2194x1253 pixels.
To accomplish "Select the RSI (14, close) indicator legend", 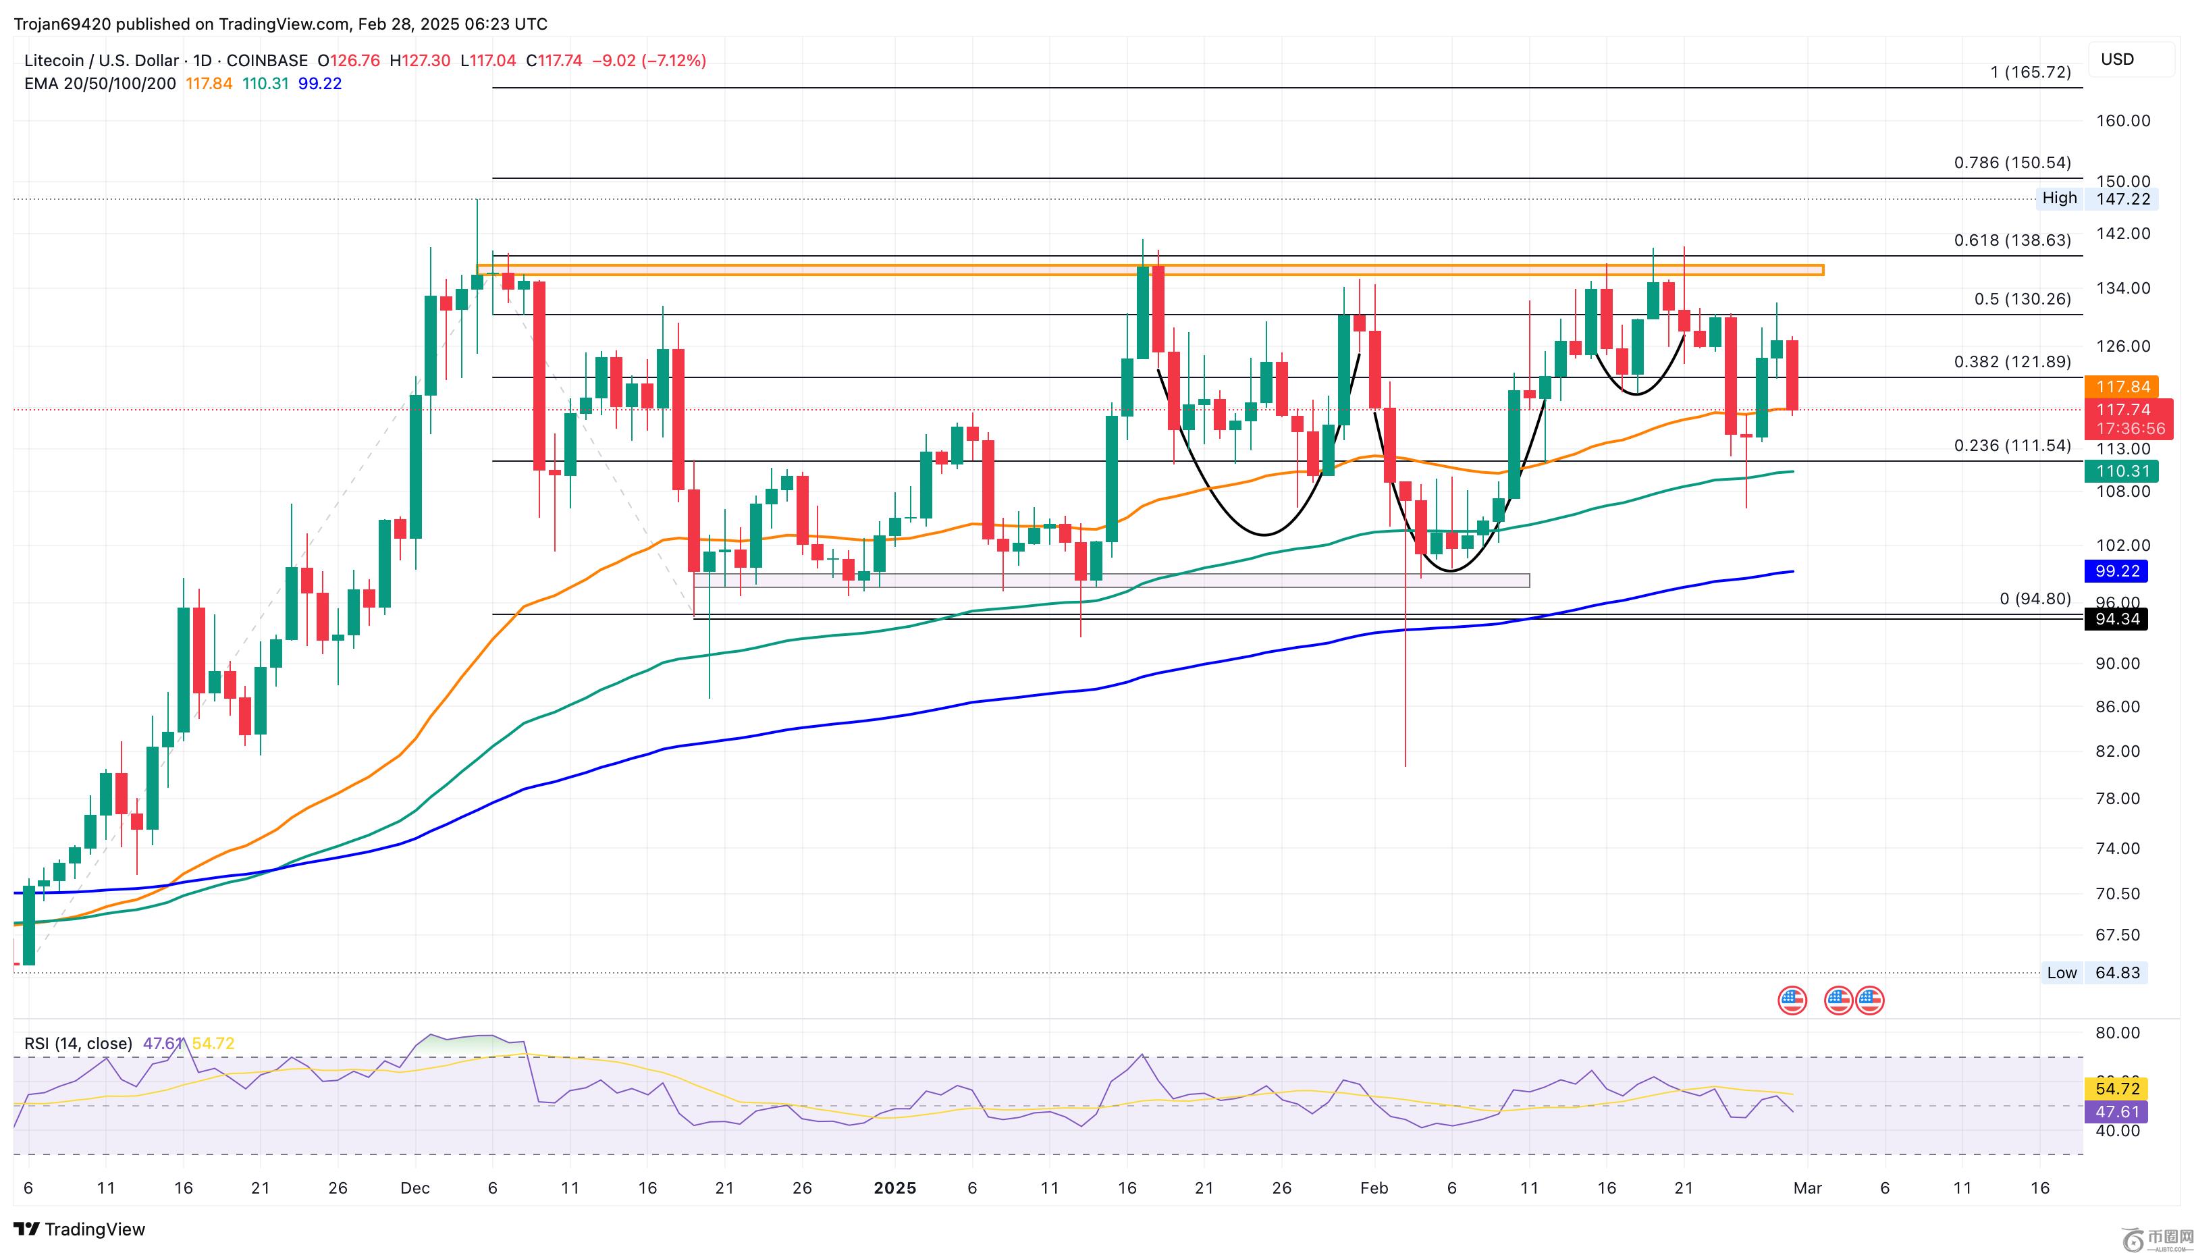I will click(78, 1044).
